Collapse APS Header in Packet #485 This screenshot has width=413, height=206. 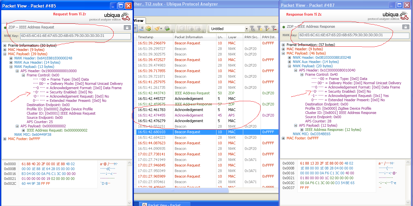pos(17,71)
